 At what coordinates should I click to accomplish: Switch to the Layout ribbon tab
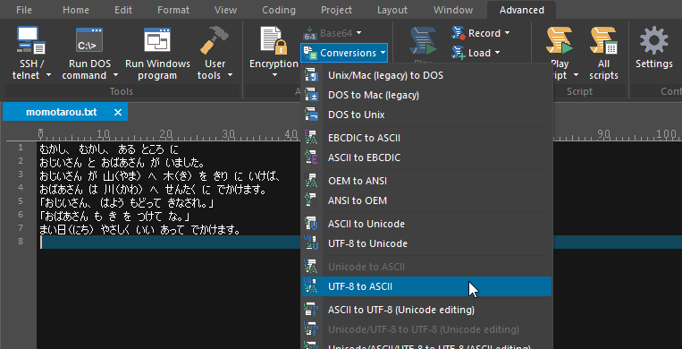392,10
